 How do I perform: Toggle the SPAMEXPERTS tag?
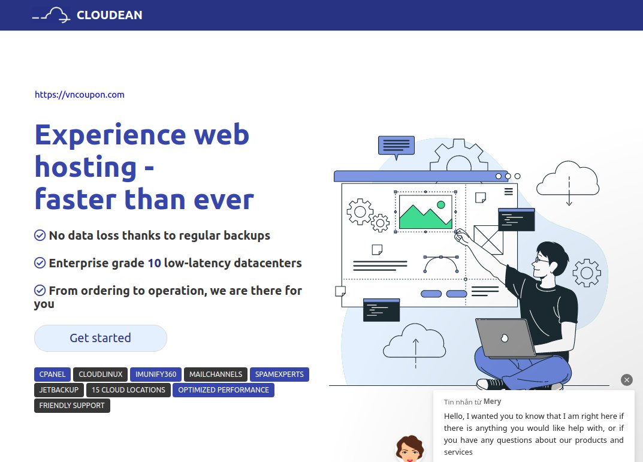click(x=279, y=374)
